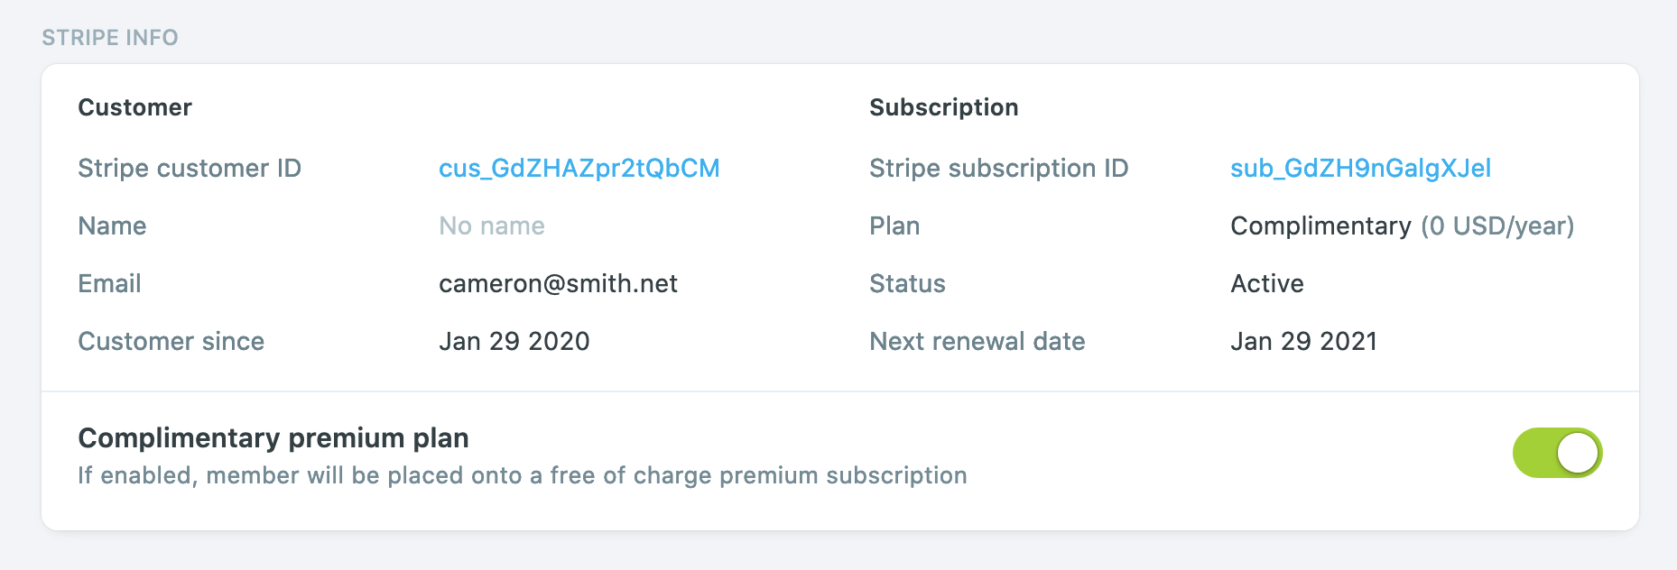The image size is (1677, 570).
Task: Select the Jan 29 2021 renewal date
Action: point(1303,342)
